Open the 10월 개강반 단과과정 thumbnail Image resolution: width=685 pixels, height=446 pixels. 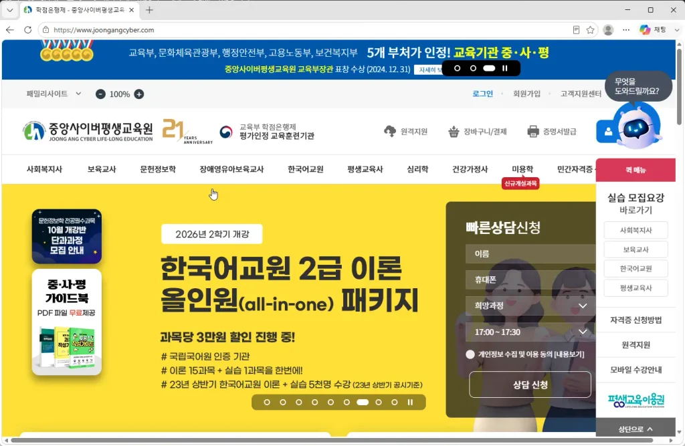pyautogui.click(x=67, y=236)
